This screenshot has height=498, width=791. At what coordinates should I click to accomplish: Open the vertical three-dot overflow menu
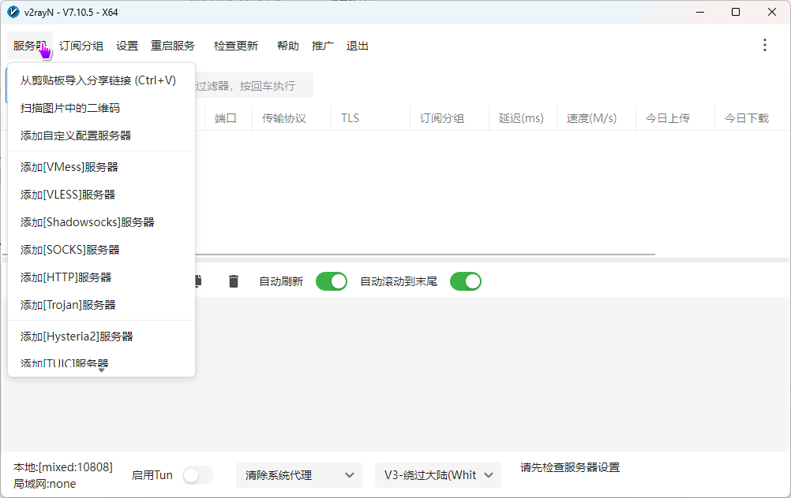(x=764, y=45)
